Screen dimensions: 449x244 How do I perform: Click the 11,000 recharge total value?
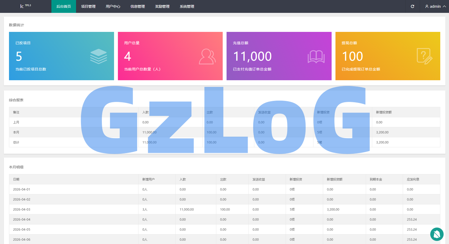pyautogui.click(x=252, y=56)
